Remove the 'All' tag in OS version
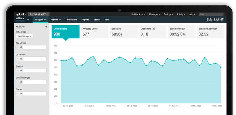This screenshot has width=236, height=115. [x=18, y=59]
